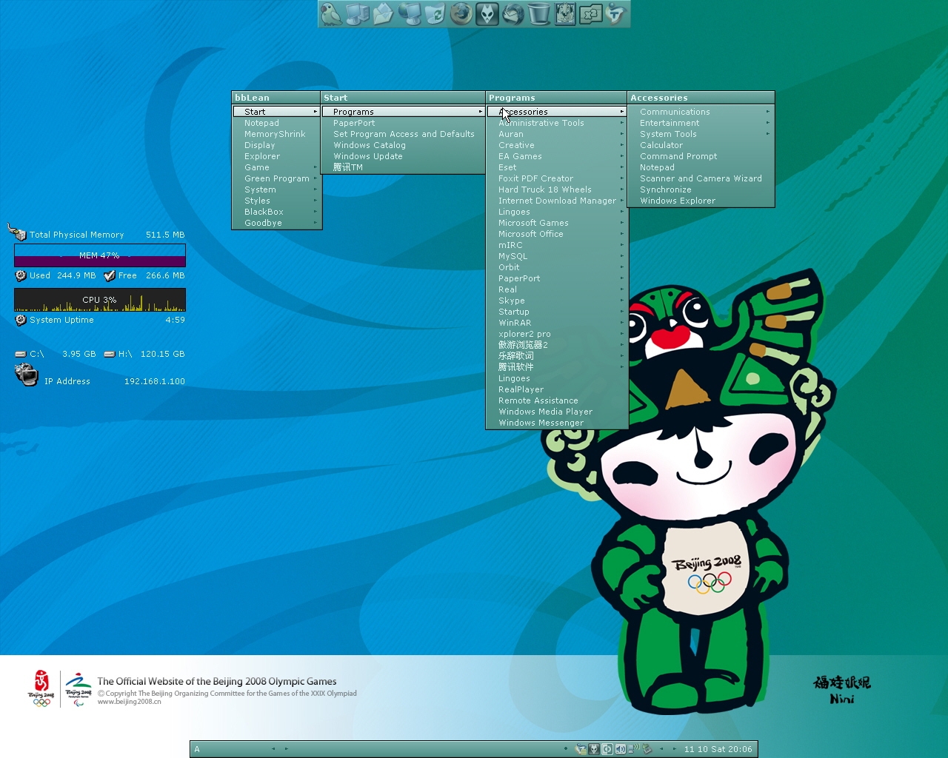
Task: Expand the Styles submenu
Action: 277,201
